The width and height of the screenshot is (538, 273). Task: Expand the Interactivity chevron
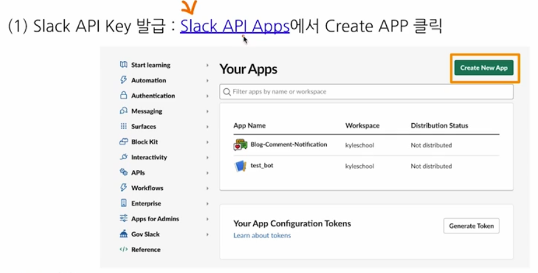(207, 157)
